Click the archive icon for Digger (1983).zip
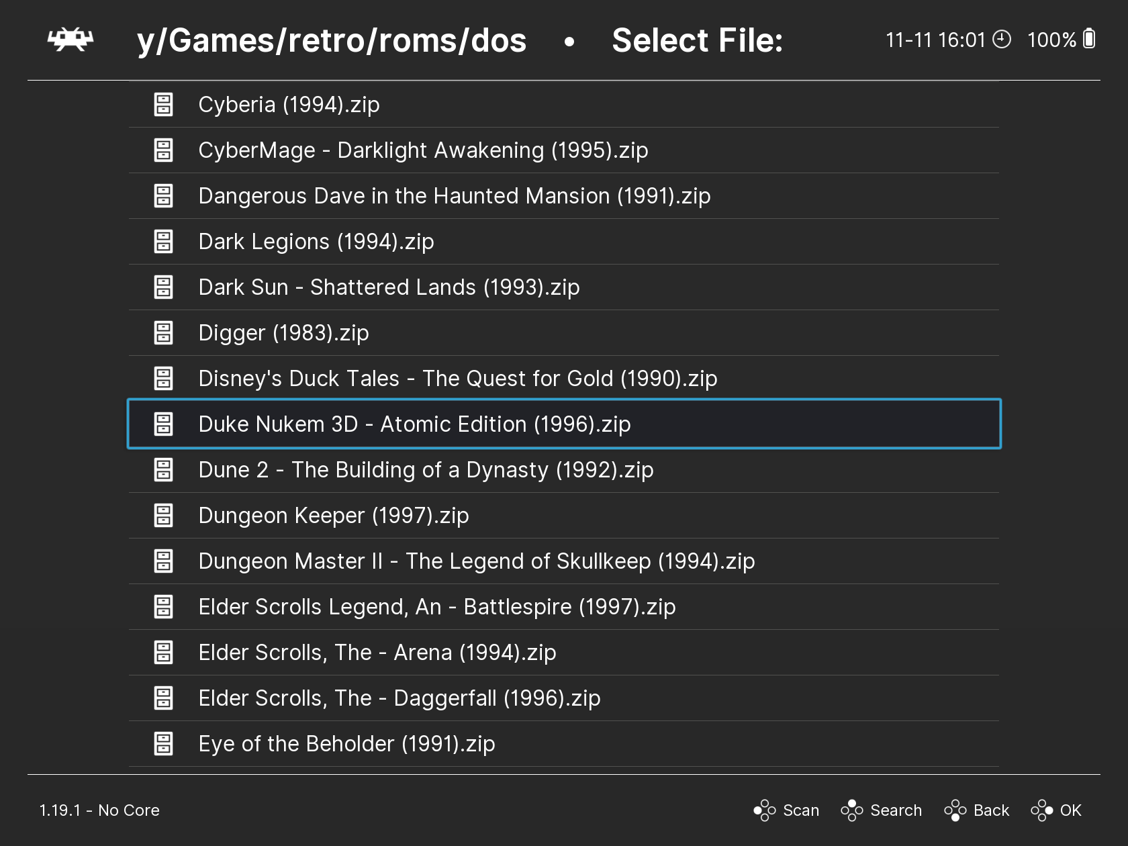Image resolution: width=1128 pixels, height=846 pixels. (163, 333)
